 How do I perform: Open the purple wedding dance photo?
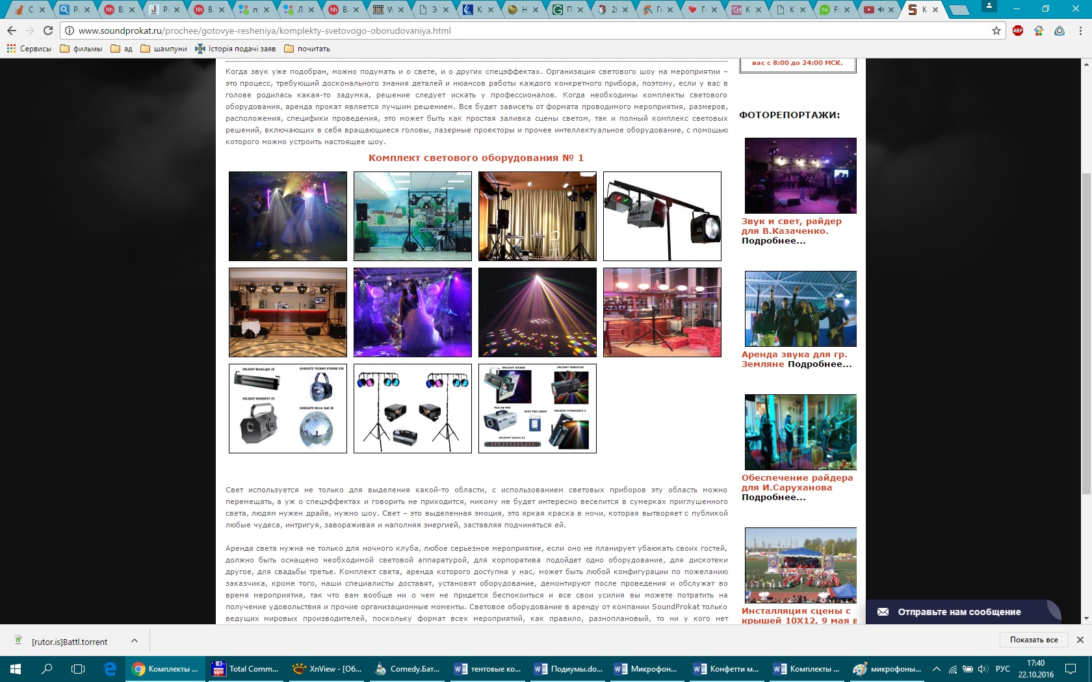413,312
